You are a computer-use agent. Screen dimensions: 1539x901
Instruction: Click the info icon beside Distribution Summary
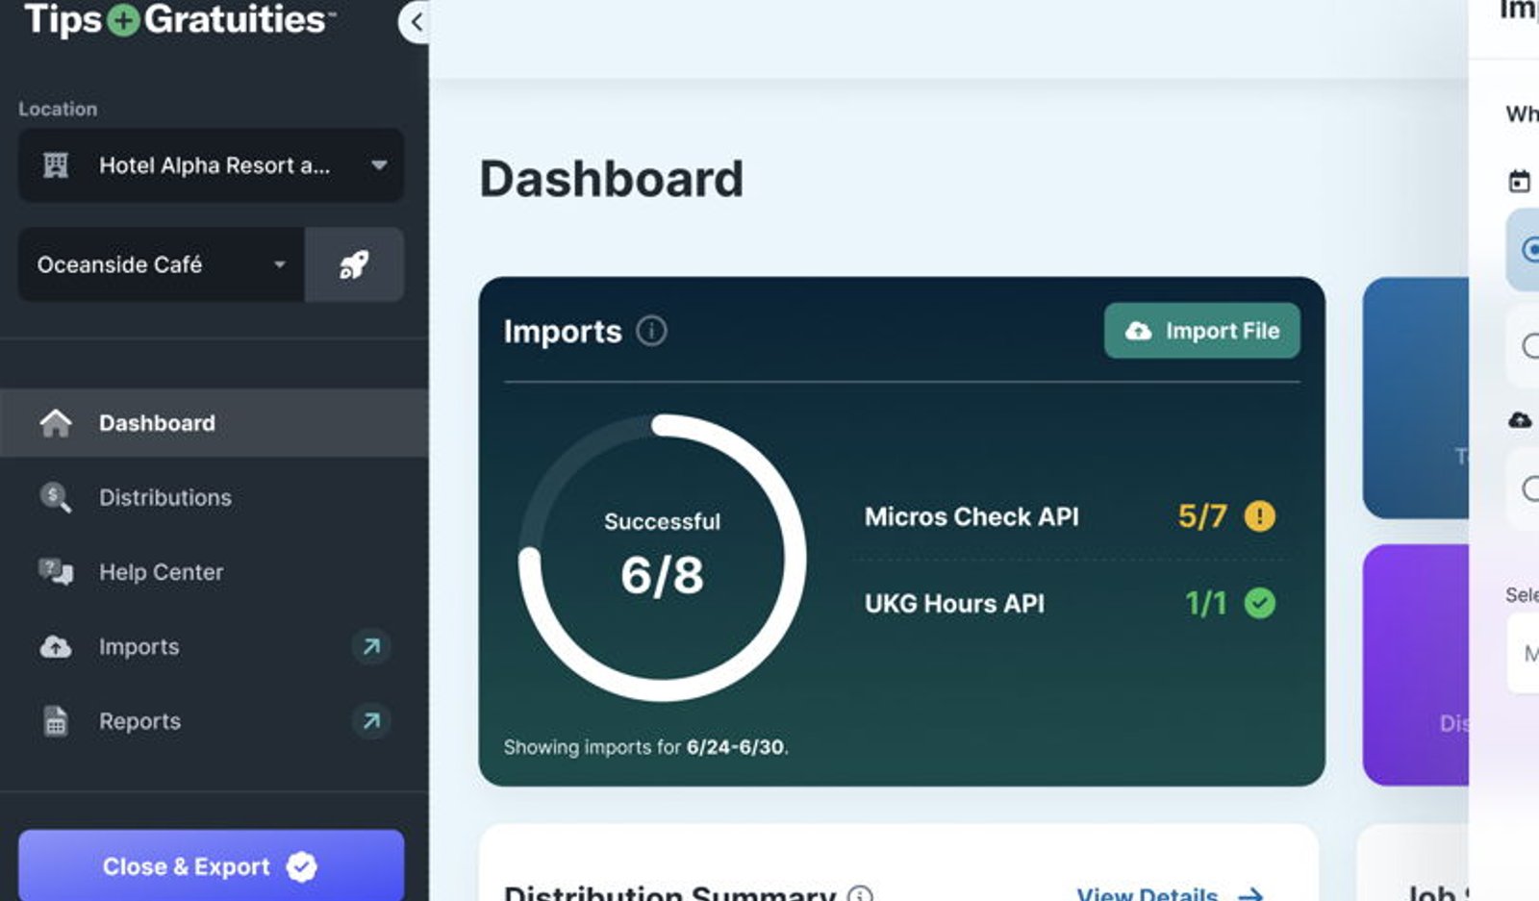[x=860, y=894]
